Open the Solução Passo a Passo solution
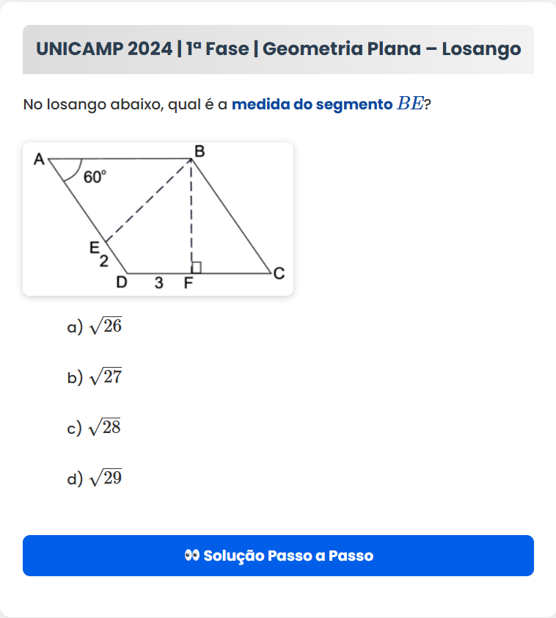 coord(278,556)
